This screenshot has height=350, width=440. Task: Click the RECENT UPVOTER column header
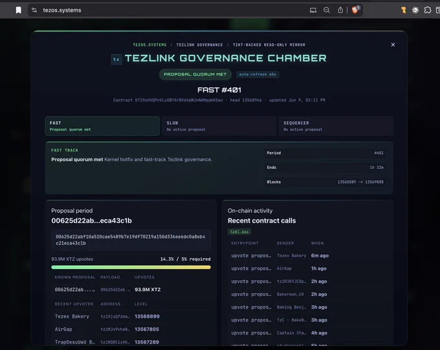[x=74, y=304]
